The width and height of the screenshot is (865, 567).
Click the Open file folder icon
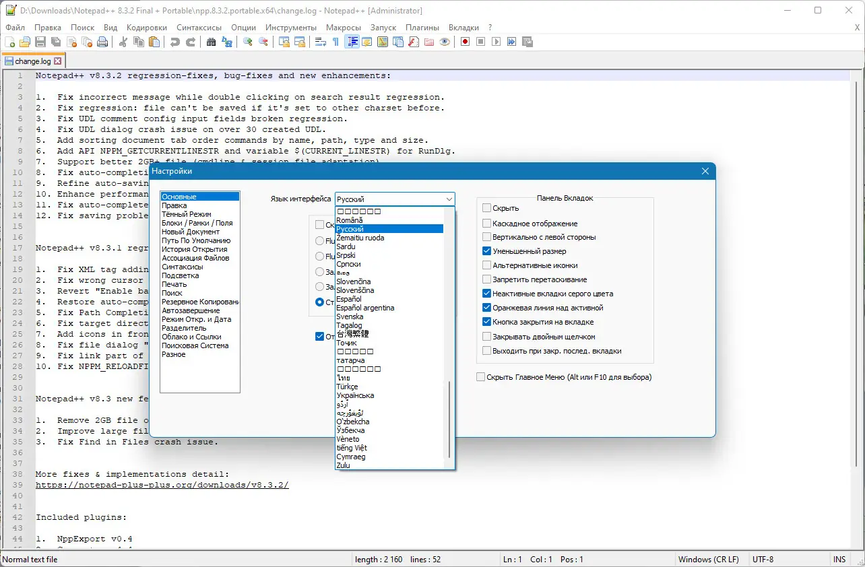pyautogui.click(x=25, y=42)
